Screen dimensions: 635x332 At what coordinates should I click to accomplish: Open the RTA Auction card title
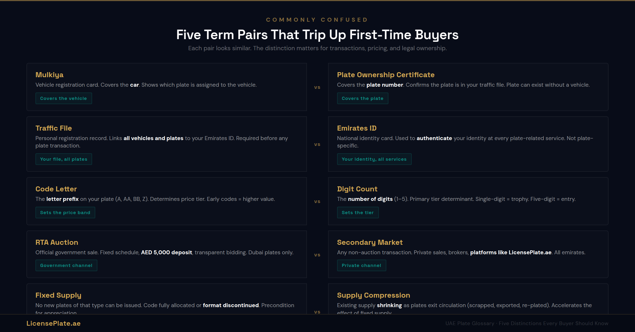pyautogui.click(x=57, y=242)
